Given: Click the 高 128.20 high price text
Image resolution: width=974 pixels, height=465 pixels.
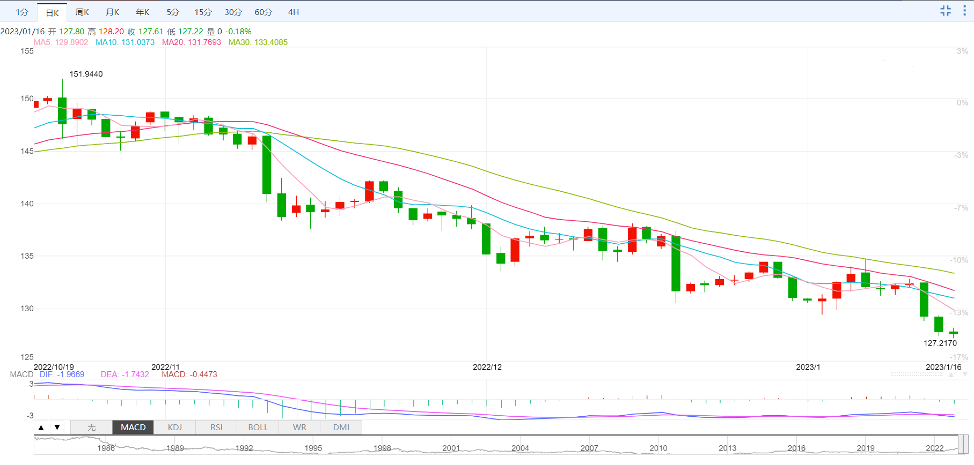Looking at the screenshot, I should coord(105,32).
